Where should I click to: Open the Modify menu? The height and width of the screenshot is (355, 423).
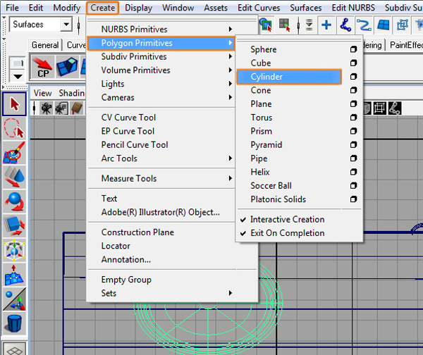(x=67, y=8)
